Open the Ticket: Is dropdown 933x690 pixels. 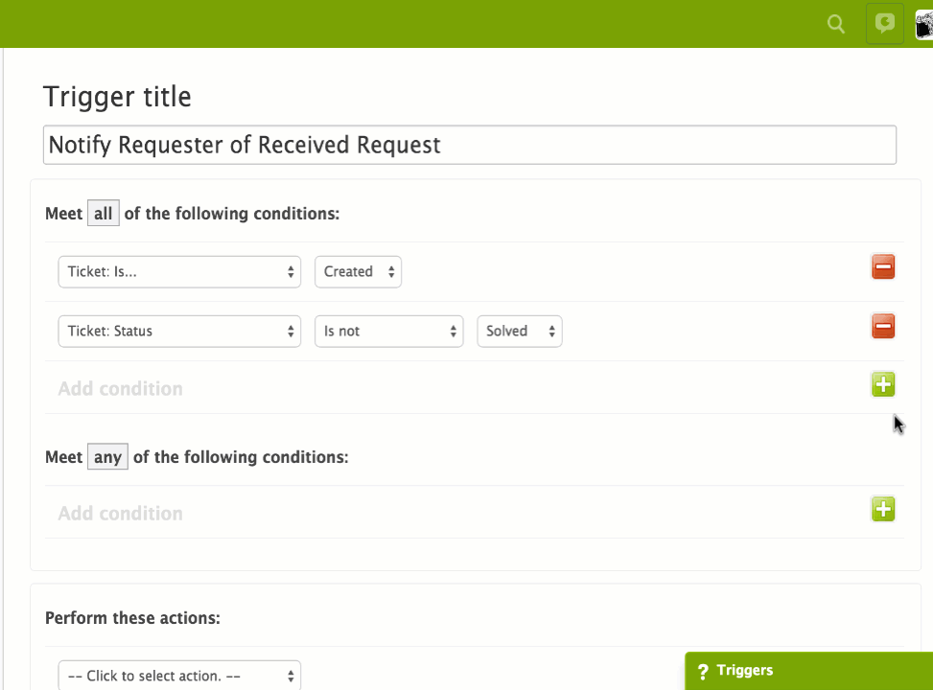point(178,271)
